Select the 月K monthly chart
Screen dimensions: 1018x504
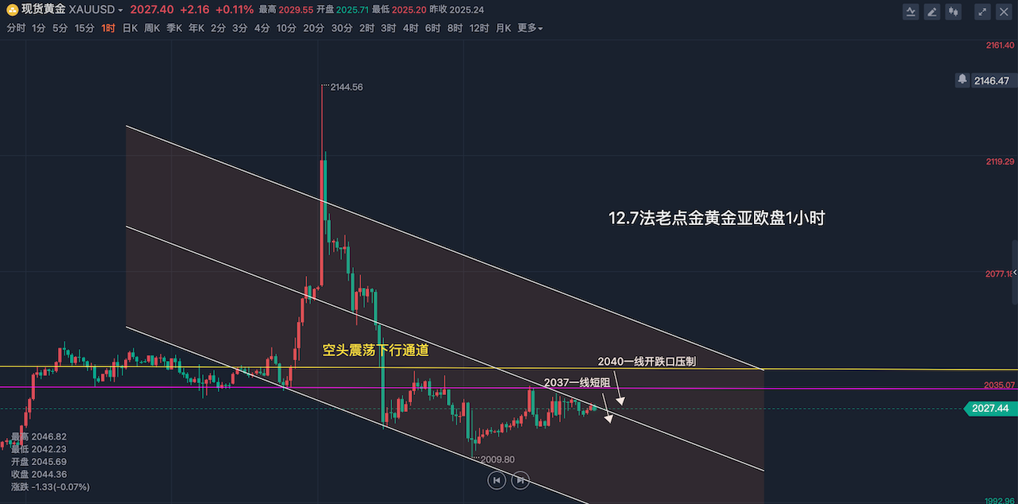pyautogui.click(x=503, y=29)
